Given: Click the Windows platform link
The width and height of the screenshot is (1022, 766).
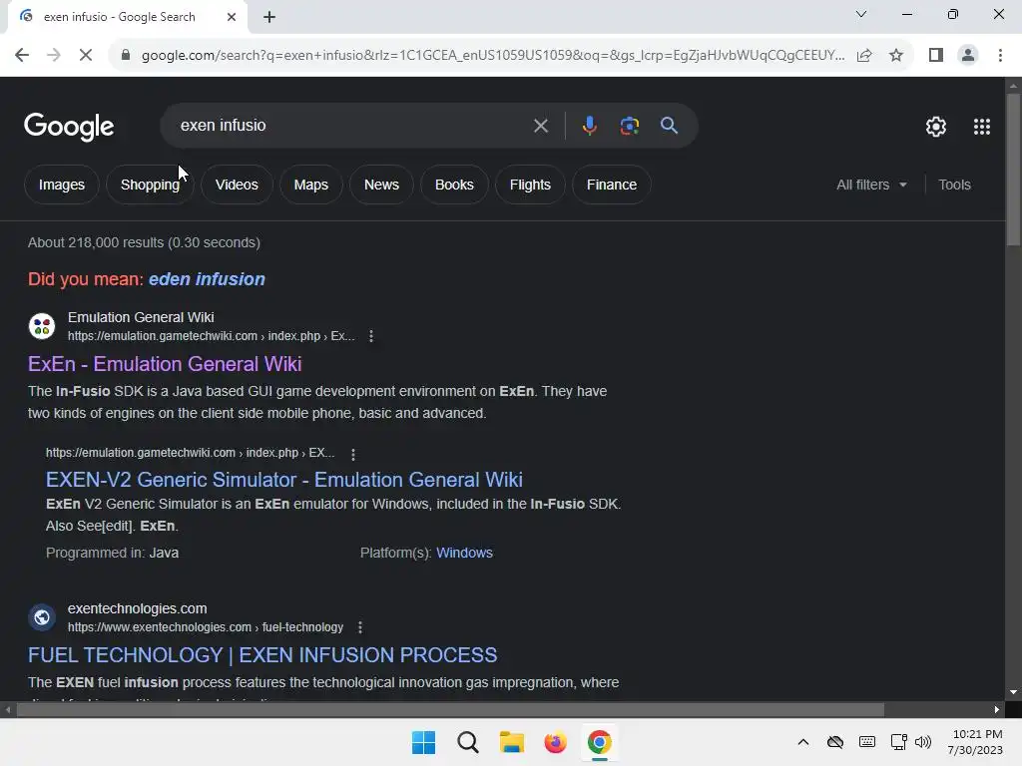Looking at the screenshot, I should [x=464, y=553].
